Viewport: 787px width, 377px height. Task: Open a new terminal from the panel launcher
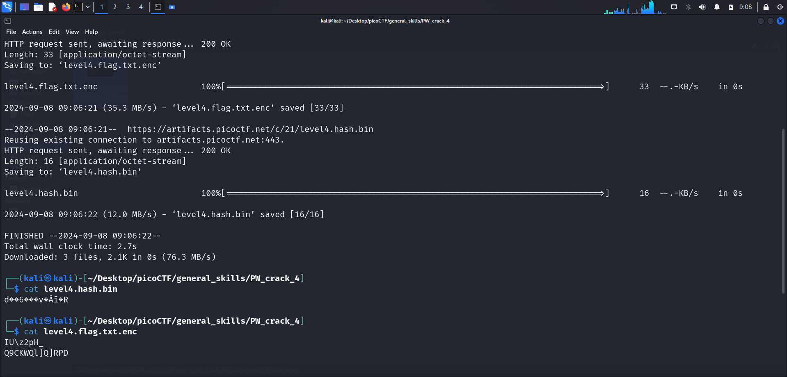(x=78, y=7)
